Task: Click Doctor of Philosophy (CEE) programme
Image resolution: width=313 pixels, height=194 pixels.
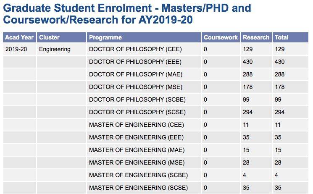Action: pyautogui.click(x=135, y=50)
